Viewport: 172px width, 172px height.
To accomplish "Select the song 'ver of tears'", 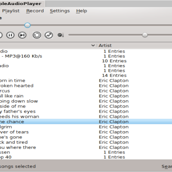I will [86, 132].
